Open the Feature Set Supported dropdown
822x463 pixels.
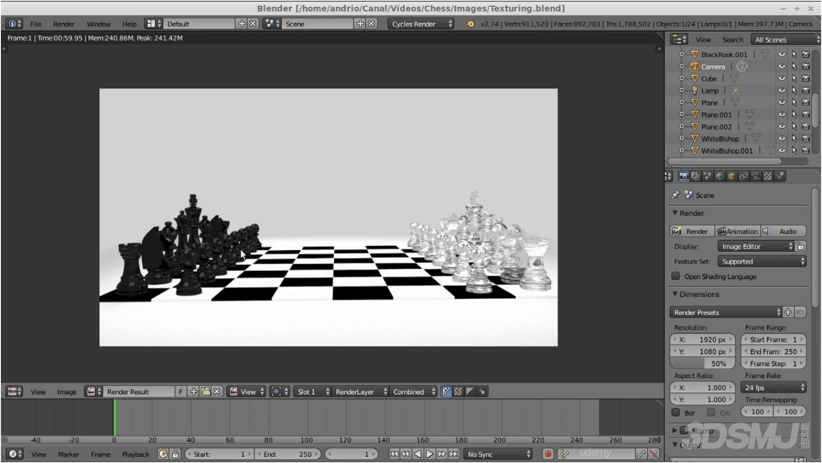761,261
